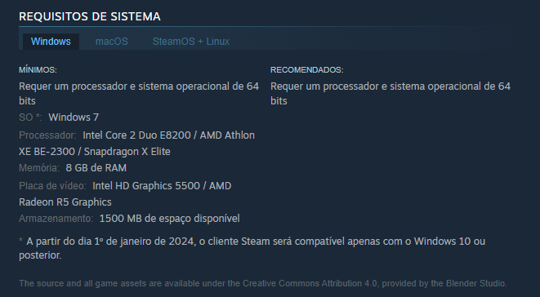The width and height of the screenshot is (540, 297).
Task: Click the SO * label
Action: point(30,117)
